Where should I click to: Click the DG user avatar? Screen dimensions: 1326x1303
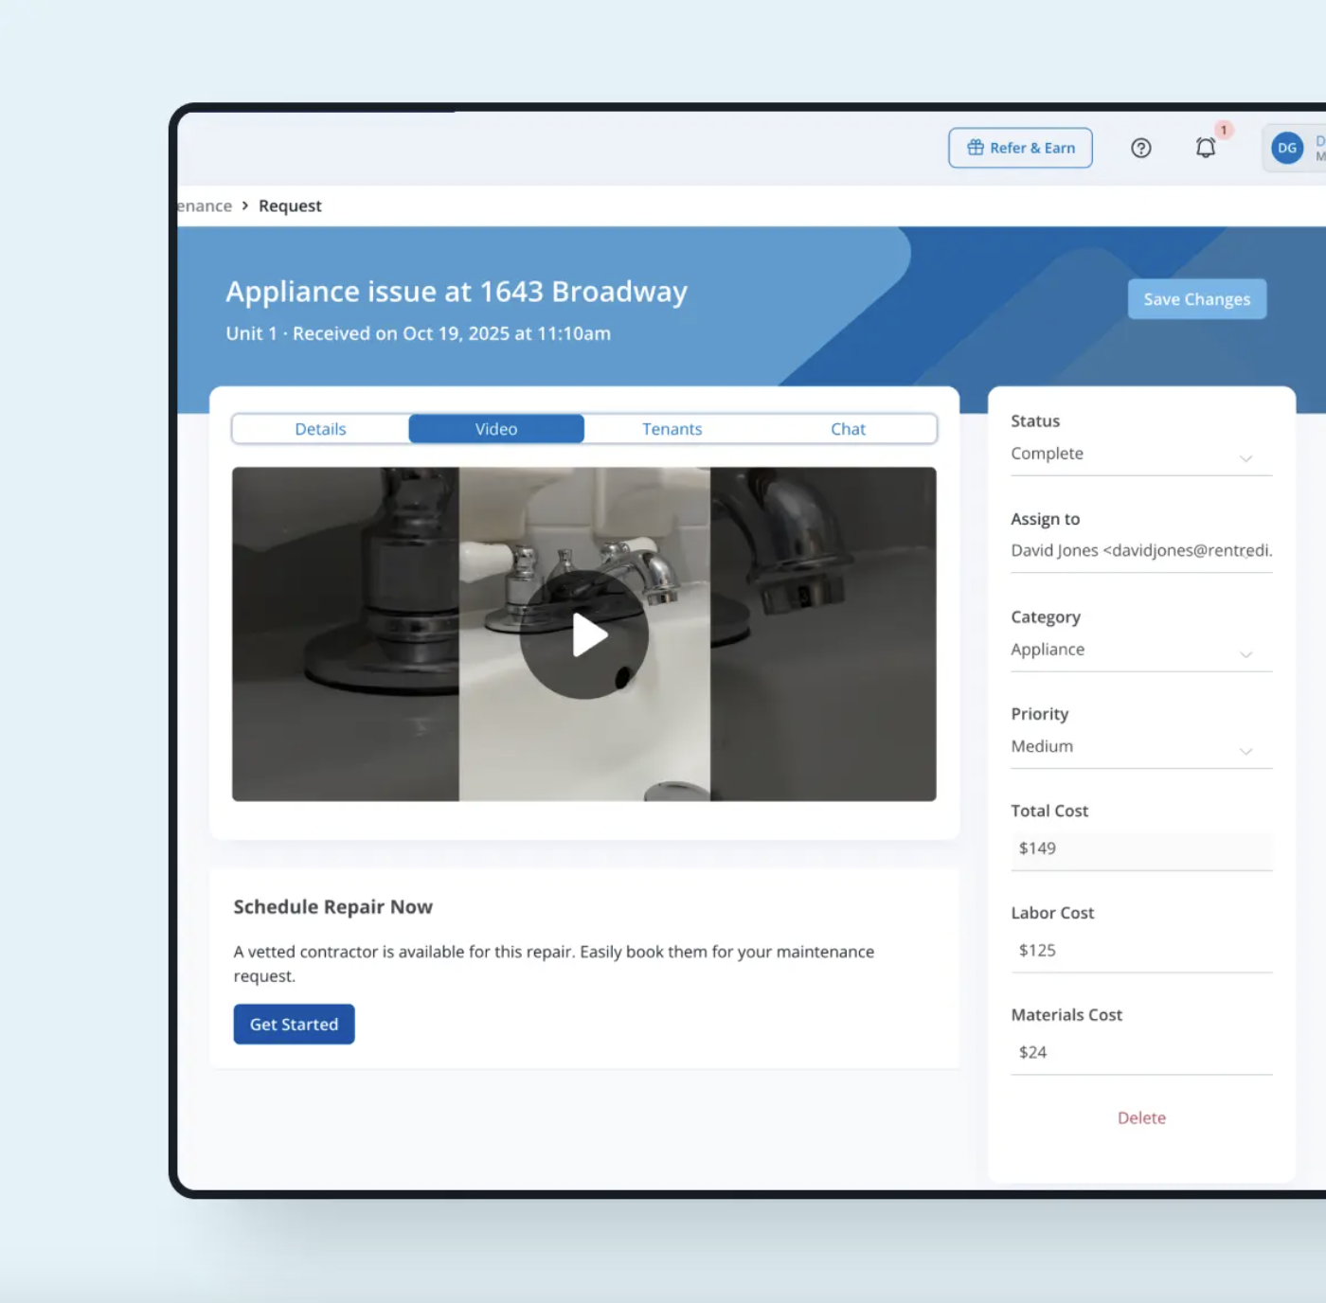point(1287,148)
